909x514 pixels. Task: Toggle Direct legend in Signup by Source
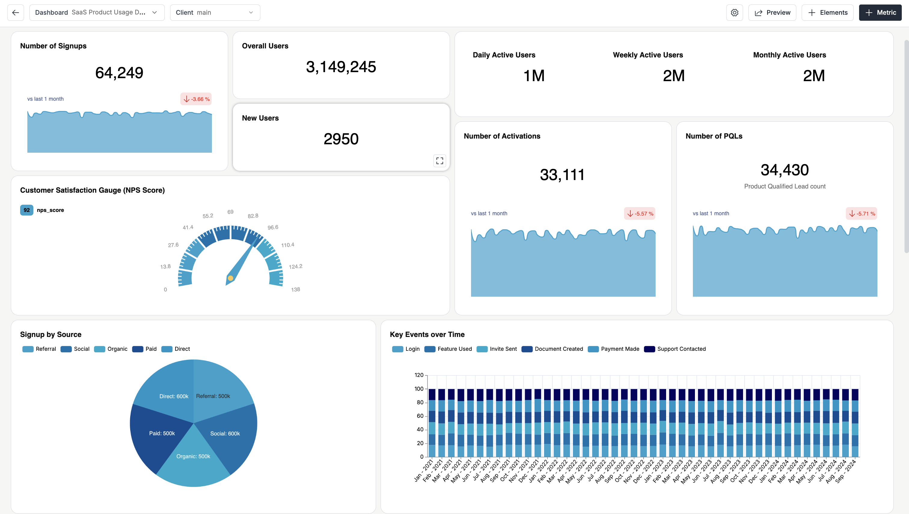[176, 349]
